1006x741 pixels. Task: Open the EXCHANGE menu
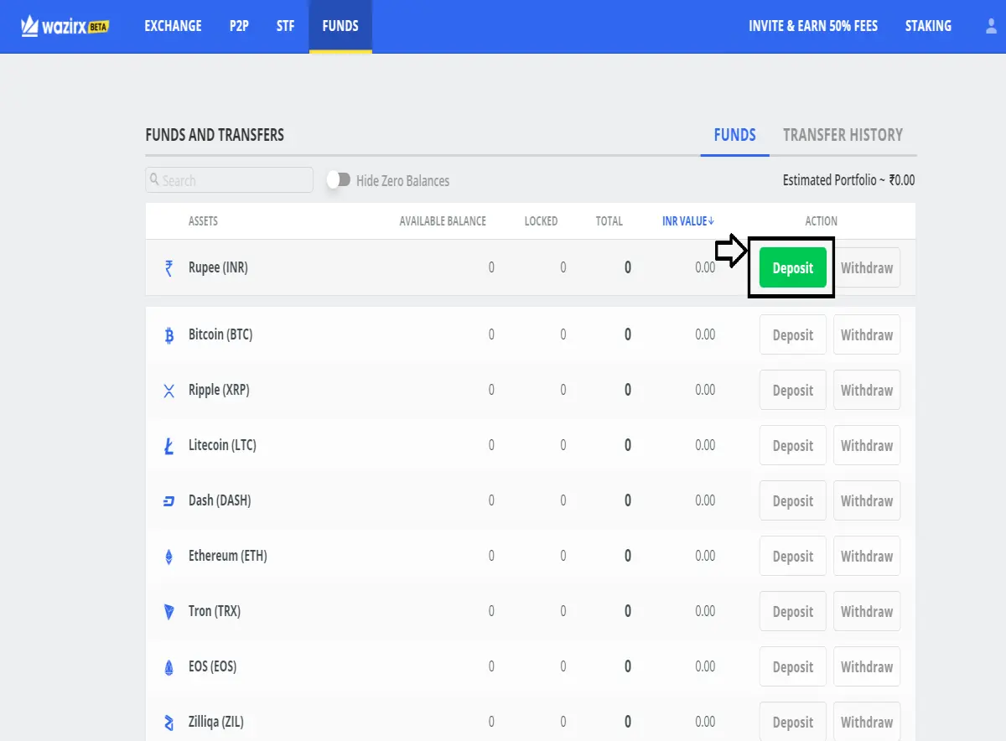pos(173,26)
